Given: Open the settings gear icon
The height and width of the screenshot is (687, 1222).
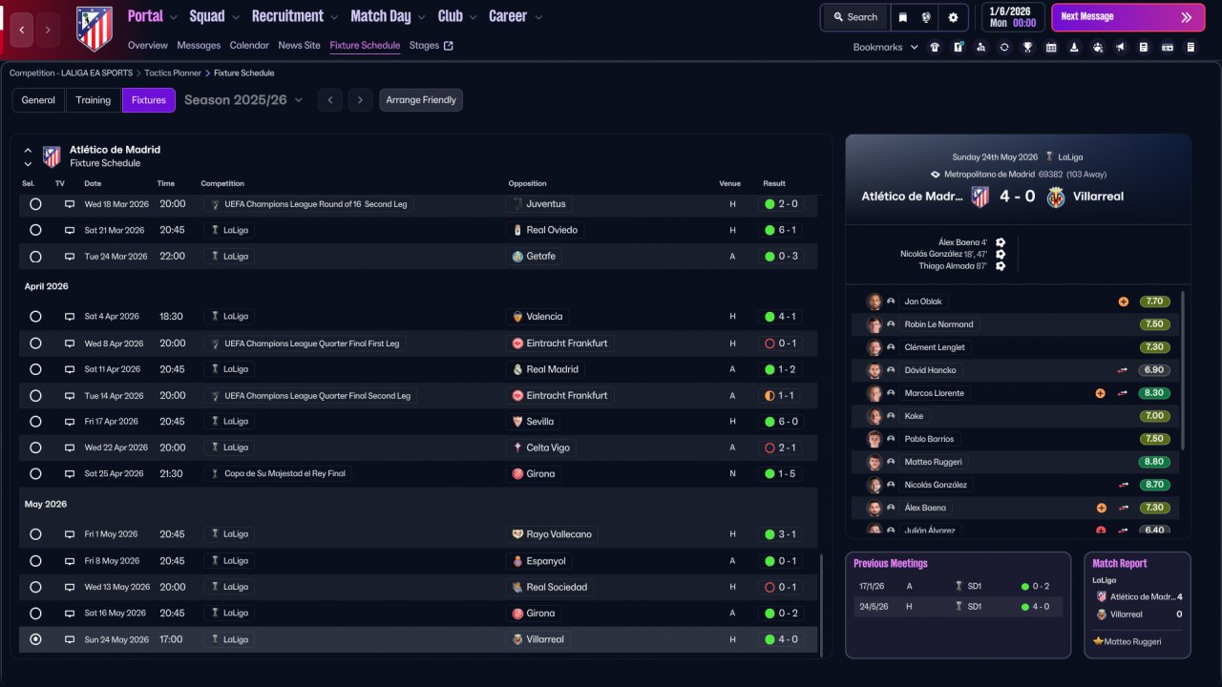Looking at the screenshot, I should tap(953, 17).
